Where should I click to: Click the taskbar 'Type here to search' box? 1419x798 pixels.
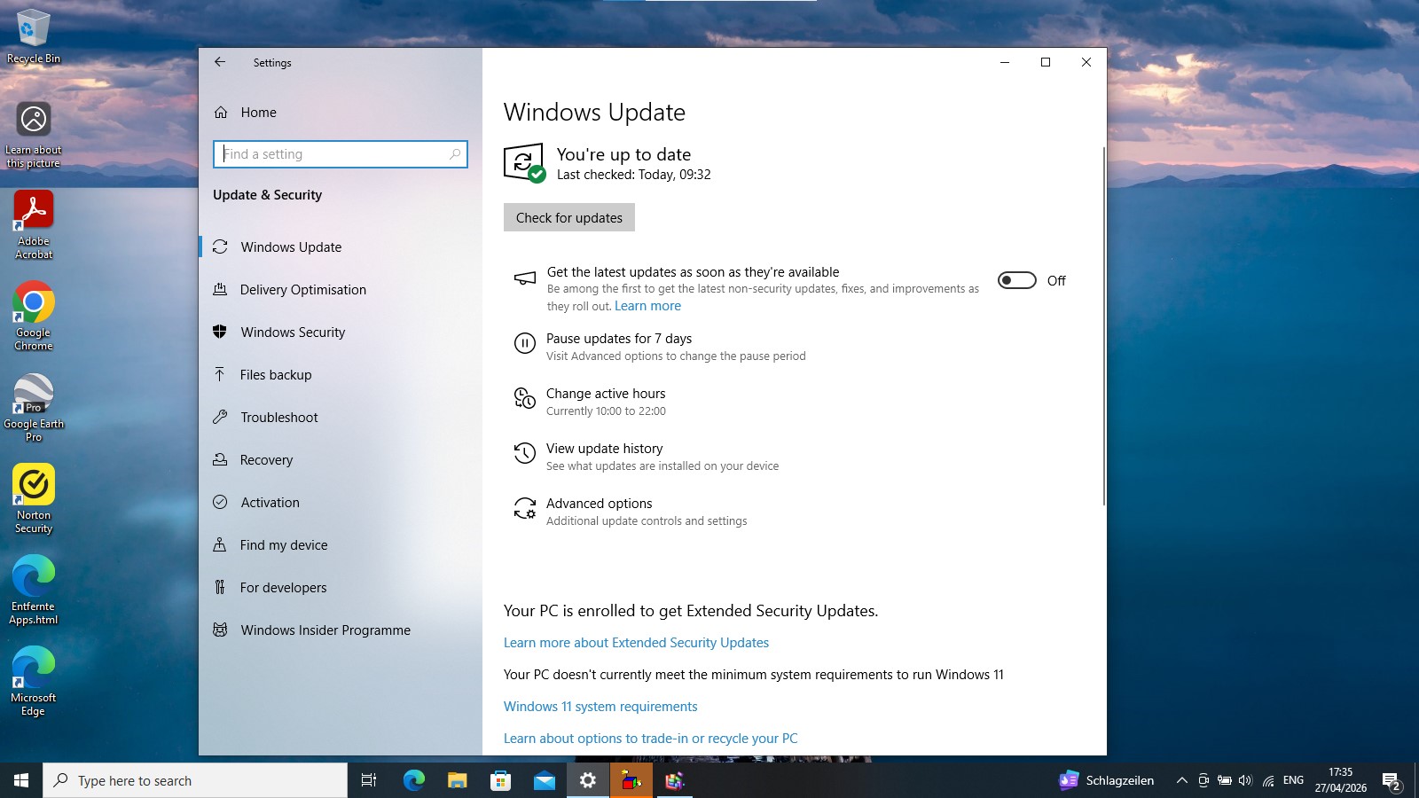195,780
